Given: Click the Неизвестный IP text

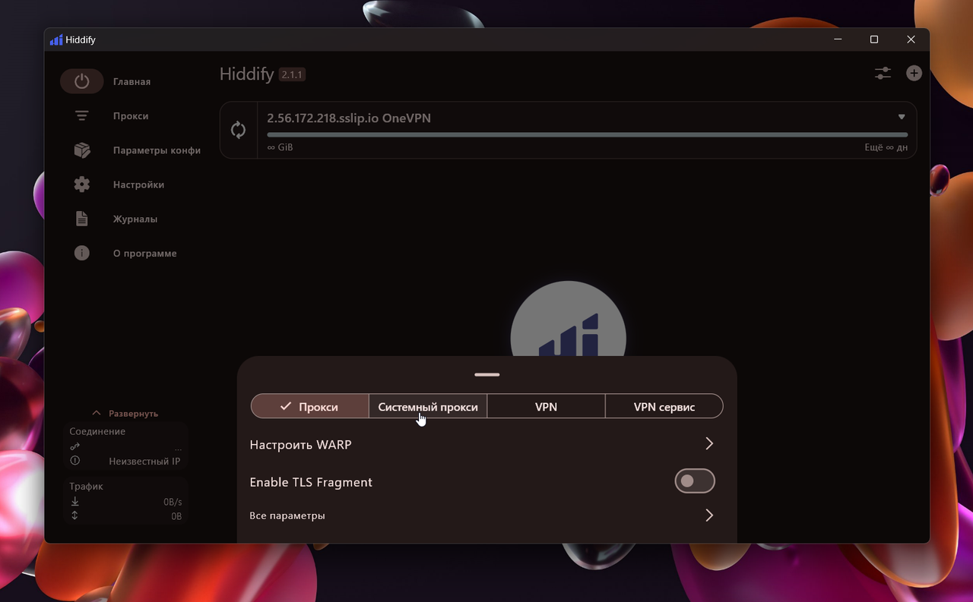Looking at the screenshot, I should coord(144,461).
